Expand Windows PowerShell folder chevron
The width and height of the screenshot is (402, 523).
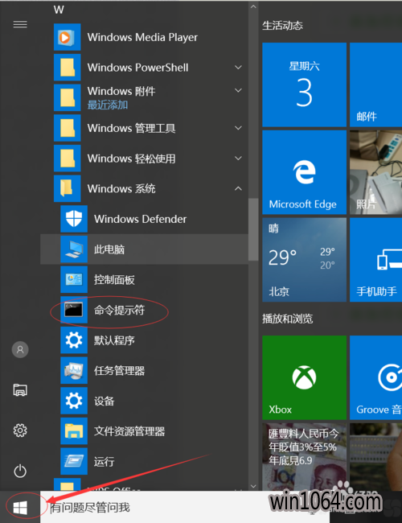tap(238, 68)
